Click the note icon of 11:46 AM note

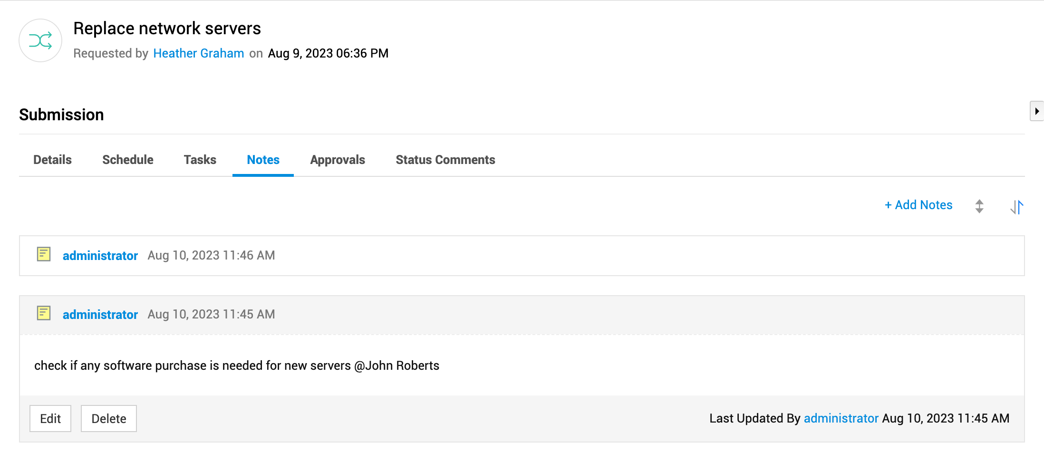44,254
